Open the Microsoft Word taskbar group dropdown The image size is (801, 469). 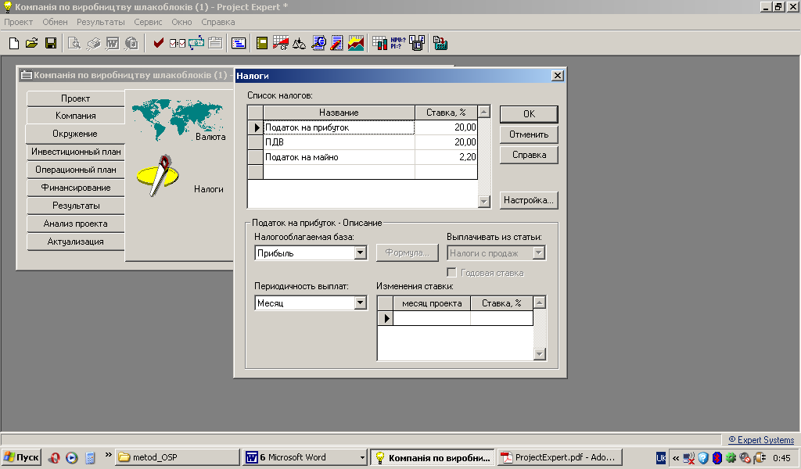[362, 458]
